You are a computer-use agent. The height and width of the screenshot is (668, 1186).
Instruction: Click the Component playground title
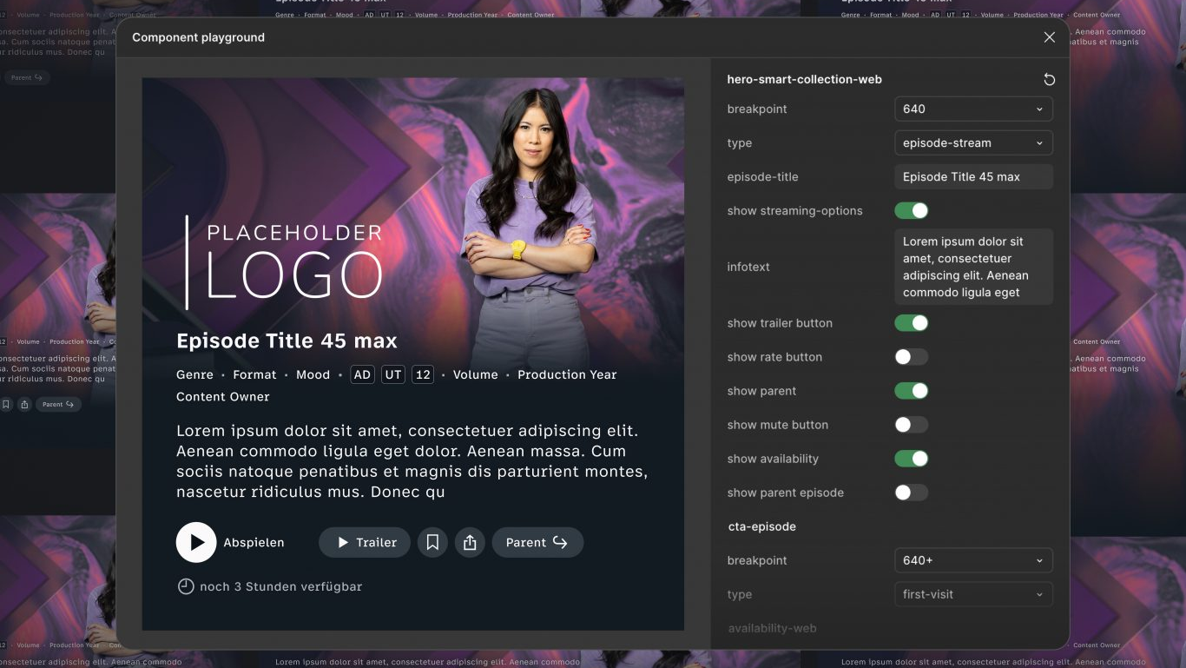(x=198, y=37)
